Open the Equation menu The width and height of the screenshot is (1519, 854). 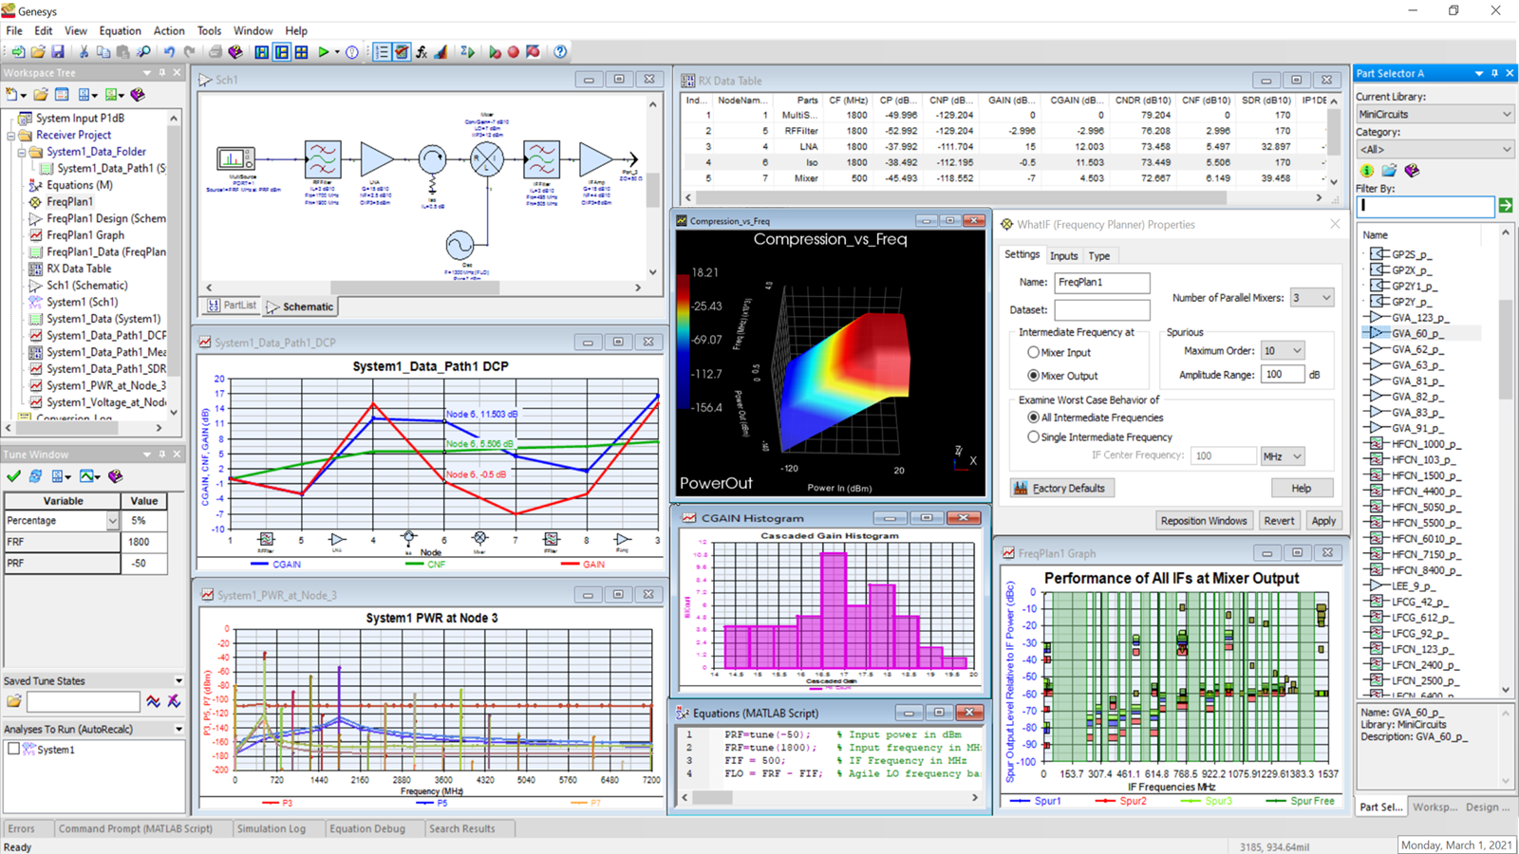coord(120,30)
